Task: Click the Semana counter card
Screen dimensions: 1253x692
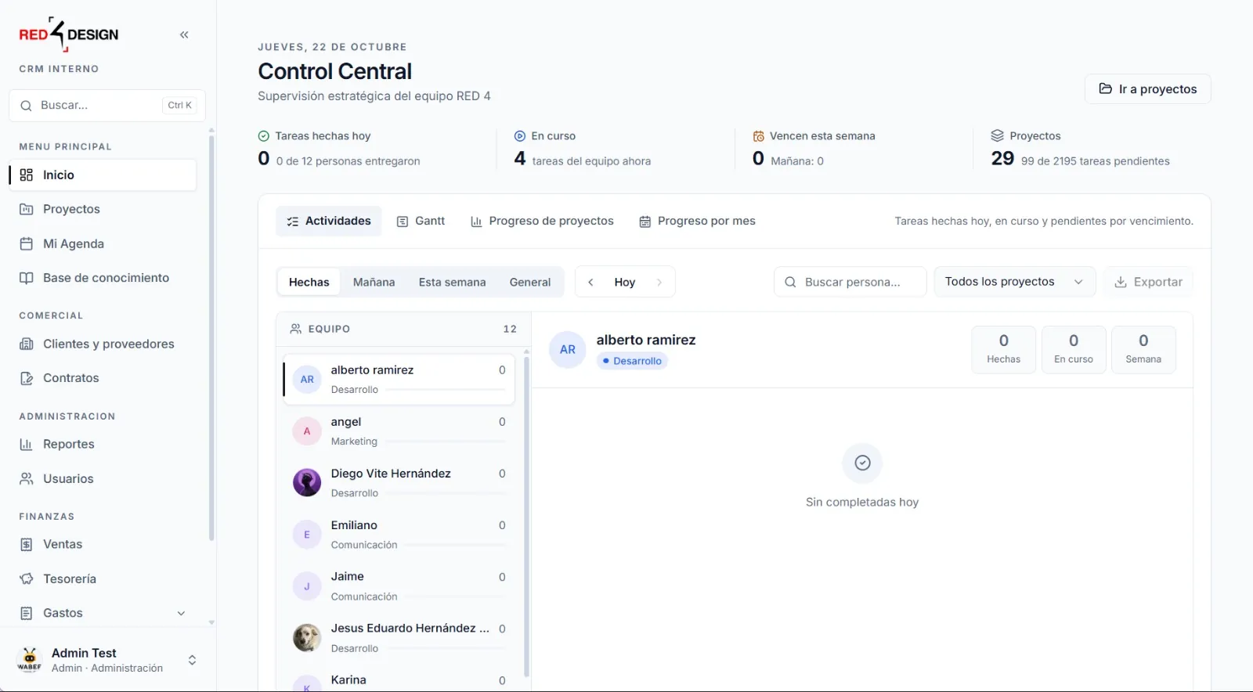Action: pyautogui.click(x=1143, y=349)
